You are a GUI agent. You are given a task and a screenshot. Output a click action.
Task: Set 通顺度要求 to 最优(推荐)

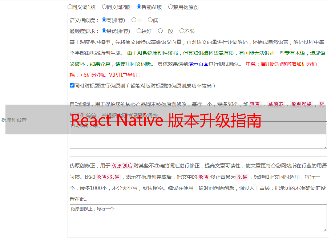click(104, 31)
